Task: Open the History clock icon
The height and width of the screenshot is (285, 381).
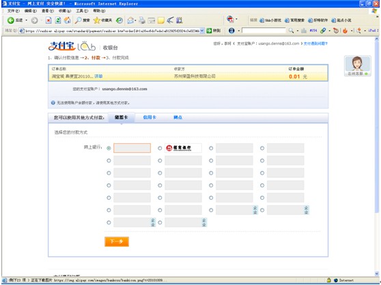Action: 119,20
